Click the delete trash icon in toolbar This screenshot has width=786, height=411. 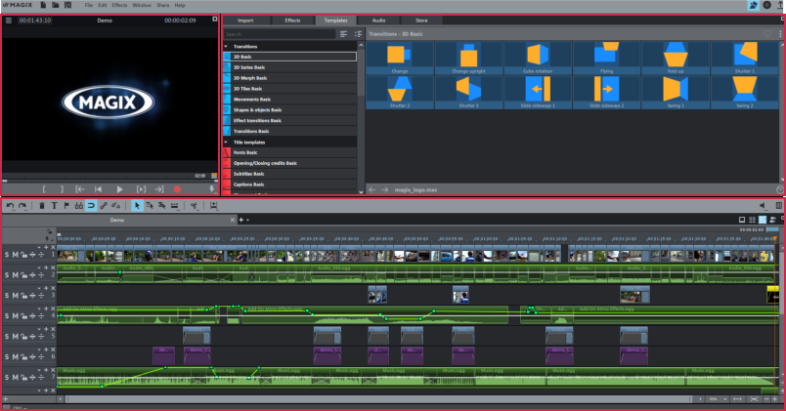pos(41,206)
